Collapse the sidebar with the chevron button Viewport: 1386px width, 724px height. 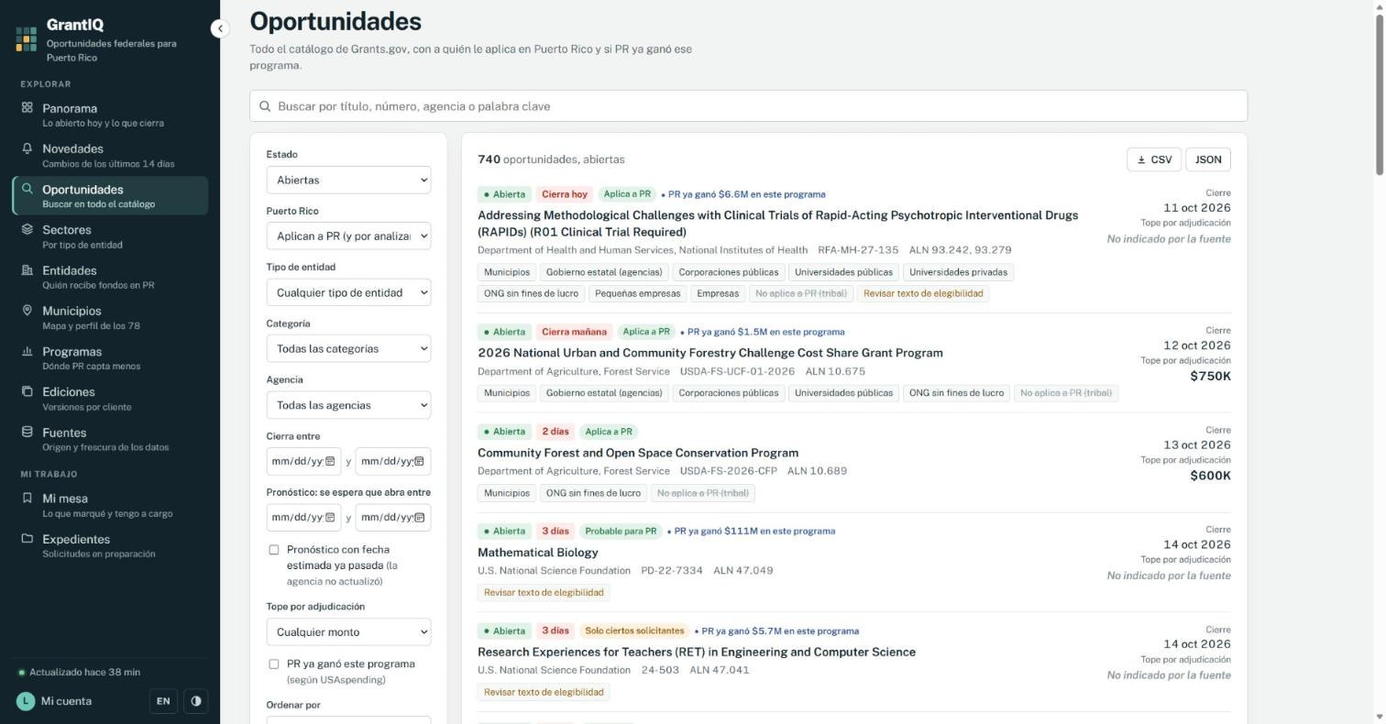(x=220, y=28)
